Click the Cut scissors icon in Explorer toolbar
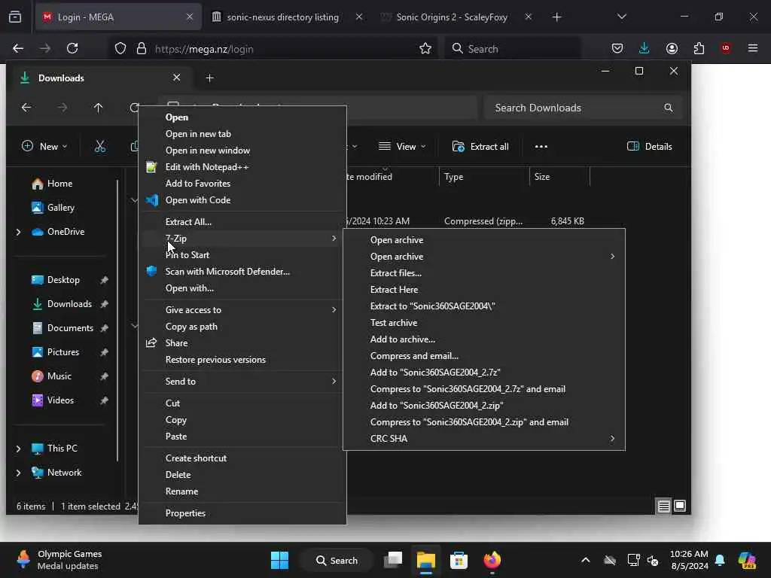Viewport: 771px width, 578px height. tap(100, 147)
